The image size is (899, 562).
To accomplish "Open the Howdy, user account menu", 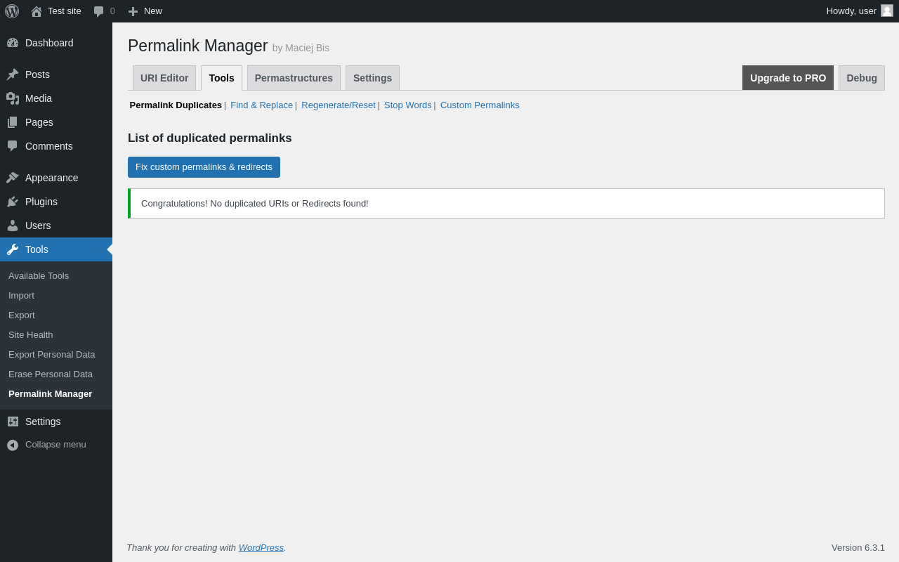I will (851, 11).
